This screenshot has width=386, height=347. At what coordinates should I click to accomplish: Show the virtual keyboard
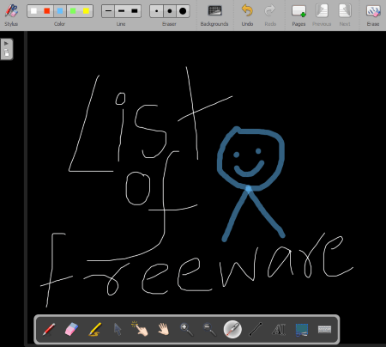click(324, 330)
